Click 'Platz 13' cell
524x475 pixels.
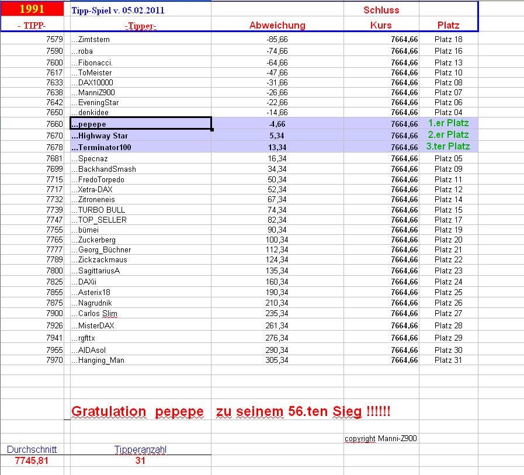point(449,63)
